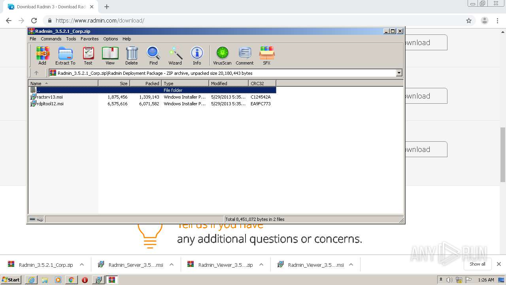Expand options for Radmin_3.5.2.1_Corp.zip download
Image resolution: width=506 pixels, height=285 pixels.
(82, 265)
